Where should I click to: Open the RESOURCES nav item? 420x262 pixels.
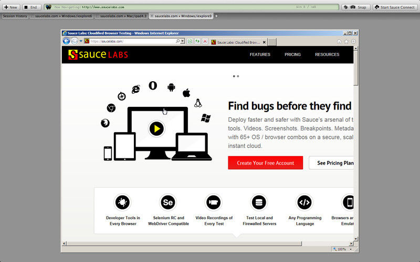click(327, 54)
